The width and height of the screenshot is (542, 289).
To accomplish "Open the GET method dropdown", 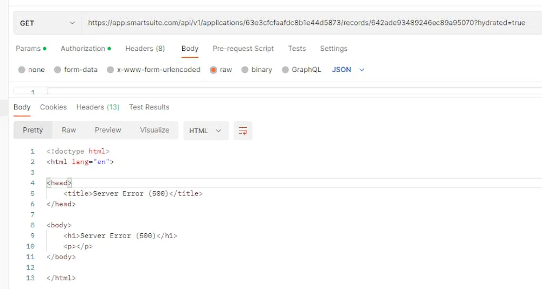I will tap(47, 23).
